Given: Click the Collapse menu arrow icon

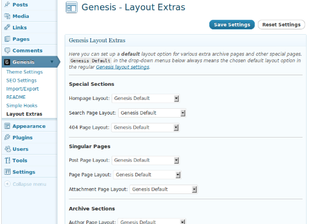Looking at the screenshot, I should 7,184.
